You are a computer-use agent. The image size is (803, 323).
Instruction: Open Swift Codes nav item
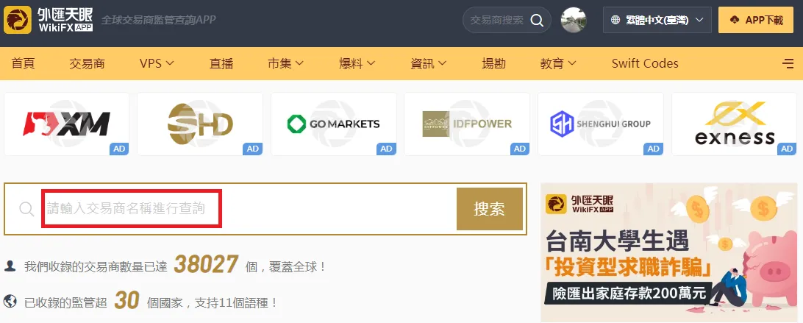[645, 63]
